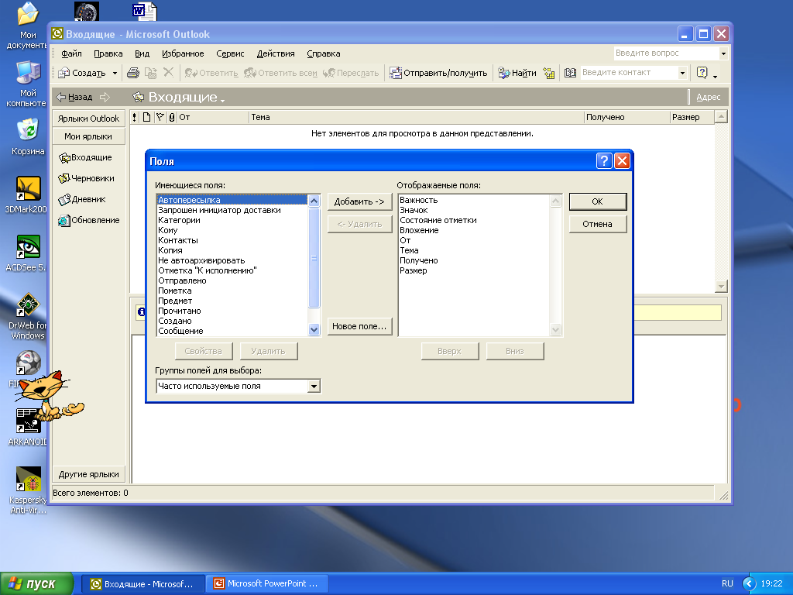Expand the Введите контакт dropdown arrow
Image resolution: width=793 pixels, height=595 pixels.
[682, 73]
